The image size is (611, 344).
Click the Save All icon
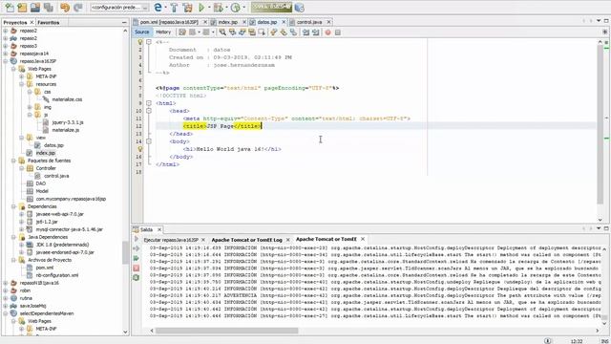click(x=49, y=8)
